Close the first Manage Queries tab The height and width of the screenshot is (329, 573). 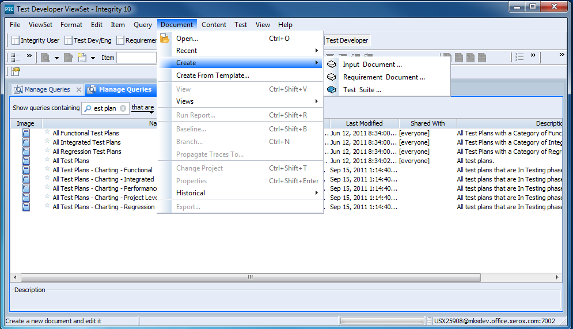[x=78, y=89]
